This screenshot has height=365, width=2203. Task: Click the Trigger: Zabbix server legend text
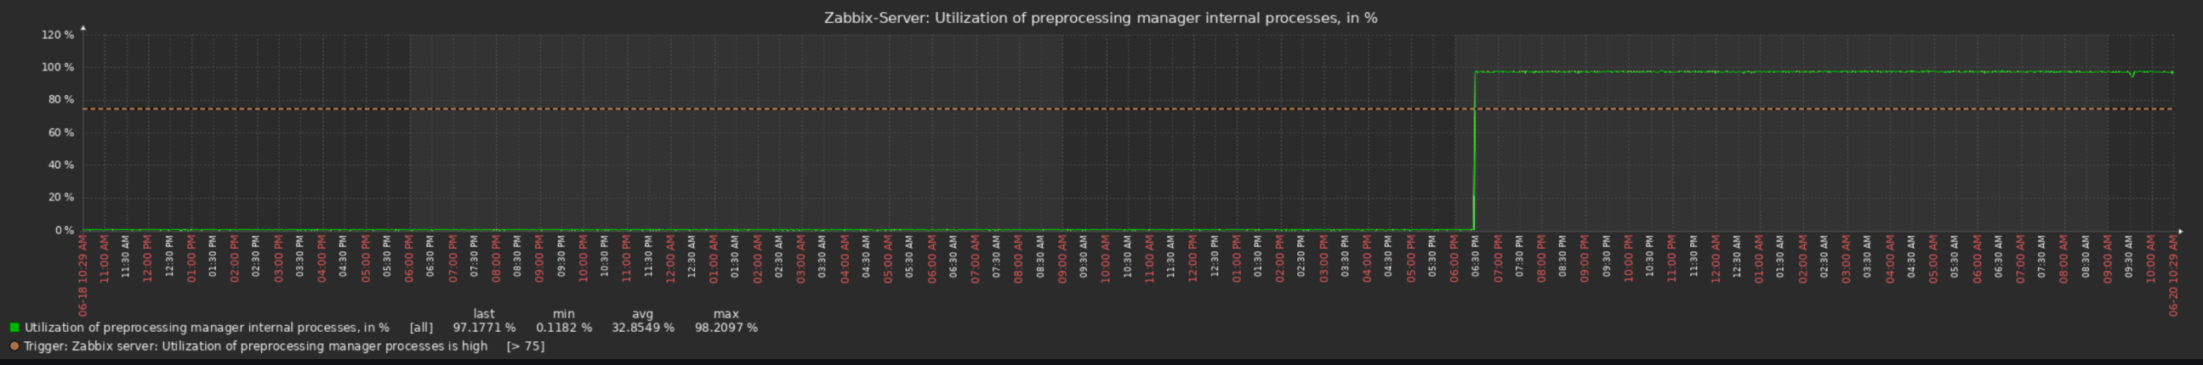click(x=256, y=346)
